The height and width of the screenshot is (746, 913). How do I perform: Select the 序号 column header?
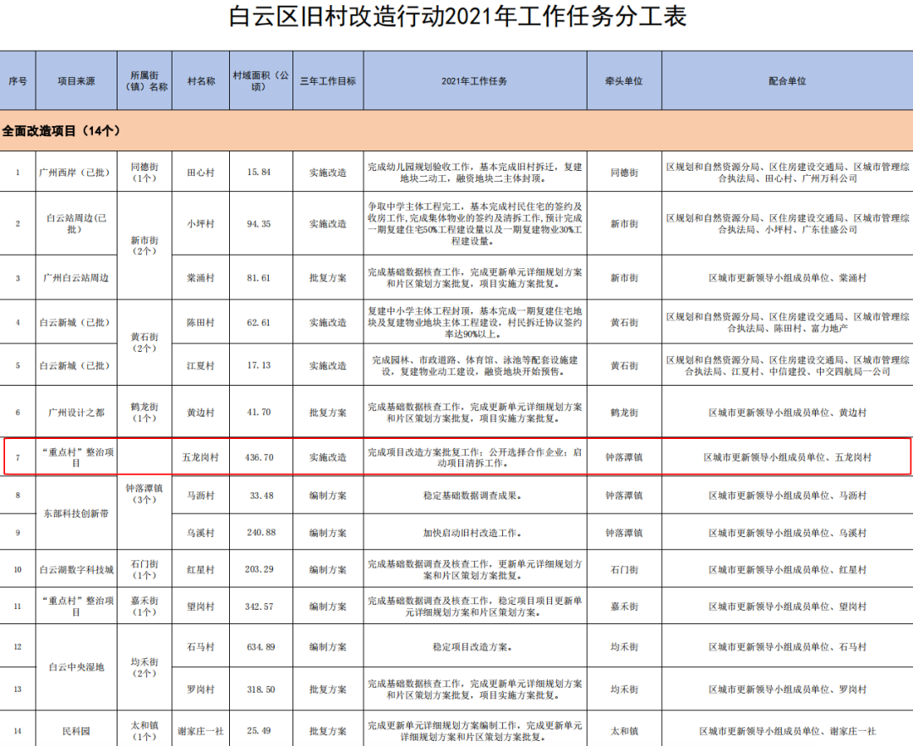[x=16, y=81]
